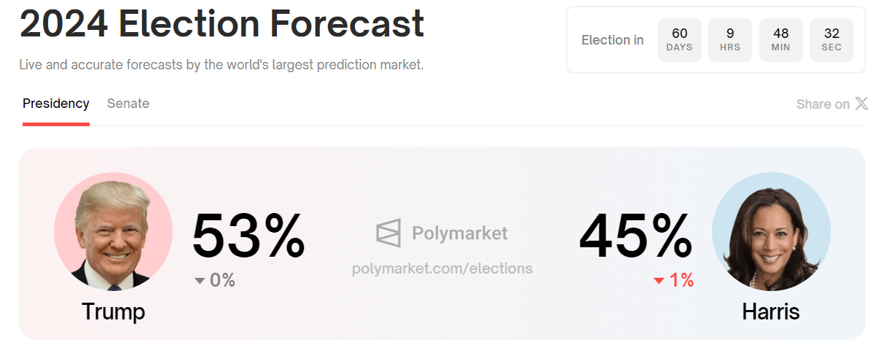The width and height of the screenshot is (884, 353).
Task: Click Trump's 53% forecast number
Action: pyautogui.click(x=249, y=236)
